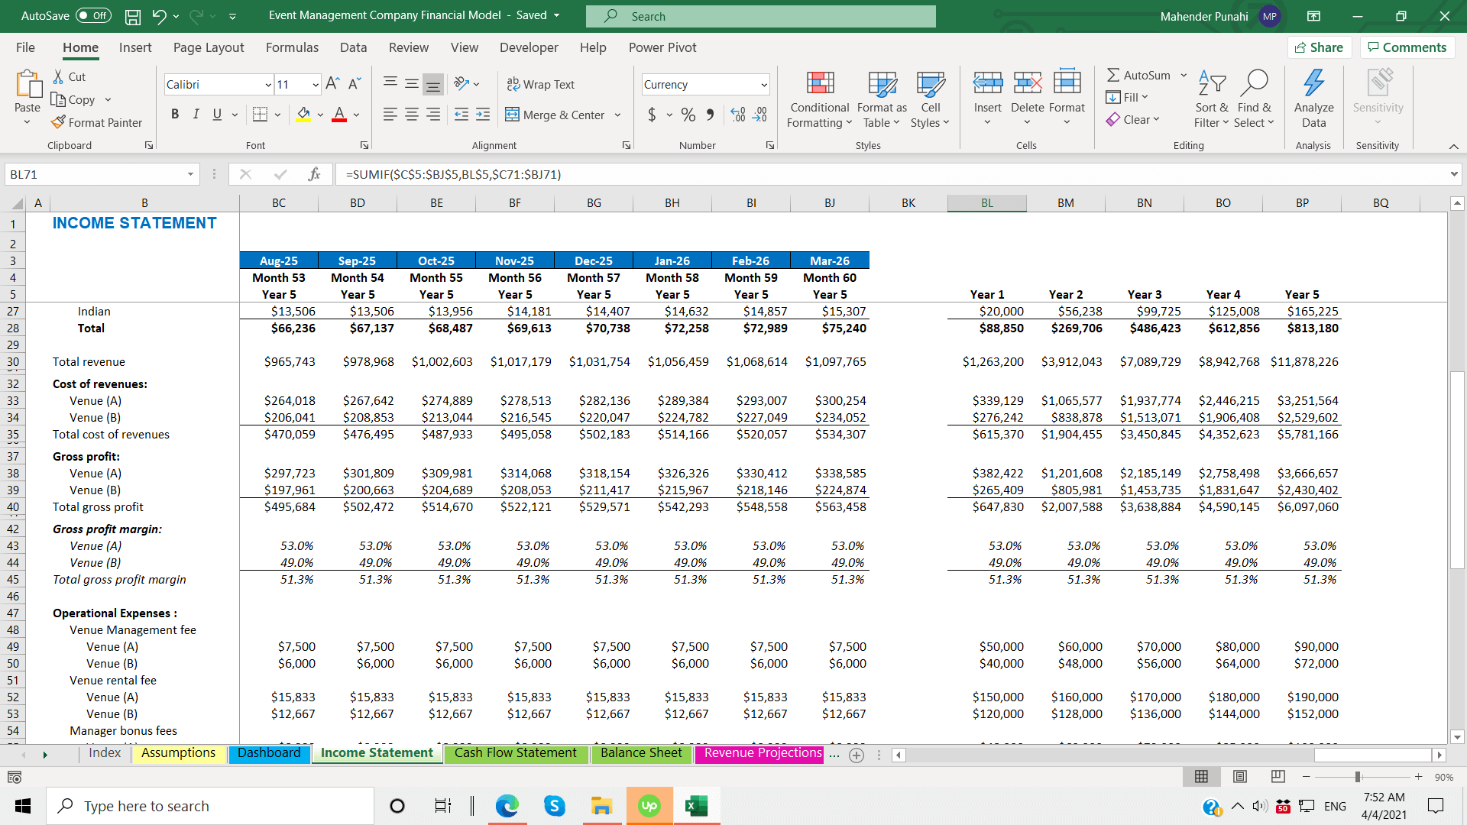Click the Share button
1467x825 pixels.
pos(1320,47)
